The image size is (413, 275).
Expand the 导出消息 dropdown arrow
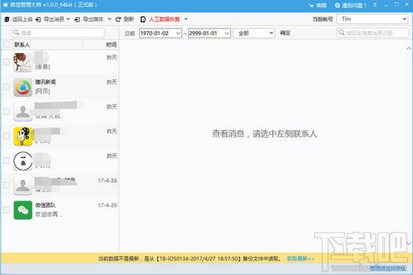point(68,19)
